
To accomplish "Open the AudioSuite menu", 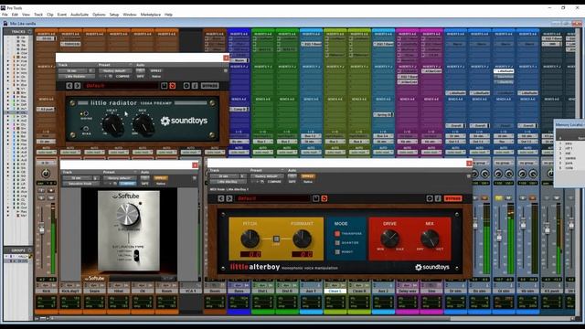I will pos(80,15).
